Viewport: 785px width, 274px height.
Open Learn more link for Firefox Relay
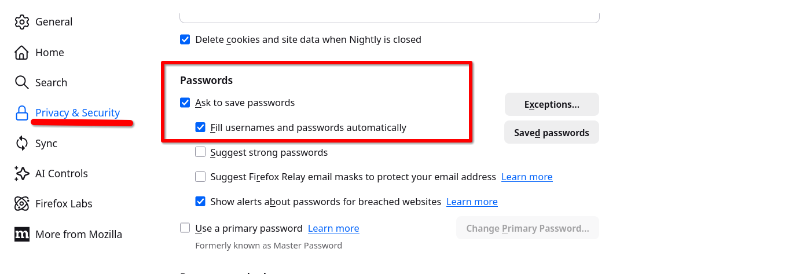tap(527, 177)
